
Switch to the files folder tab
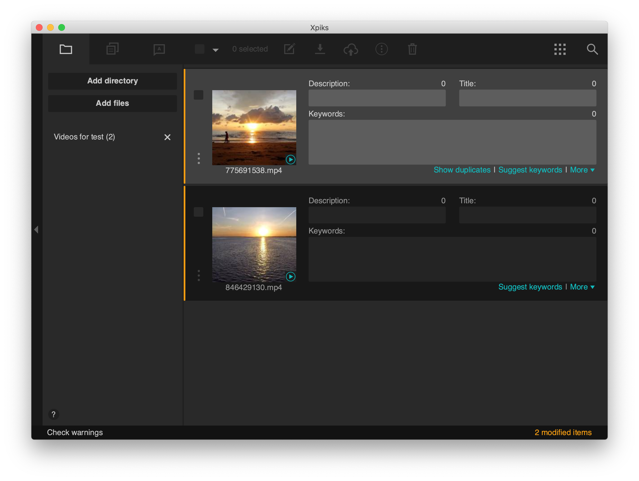(x=66, y=49)
